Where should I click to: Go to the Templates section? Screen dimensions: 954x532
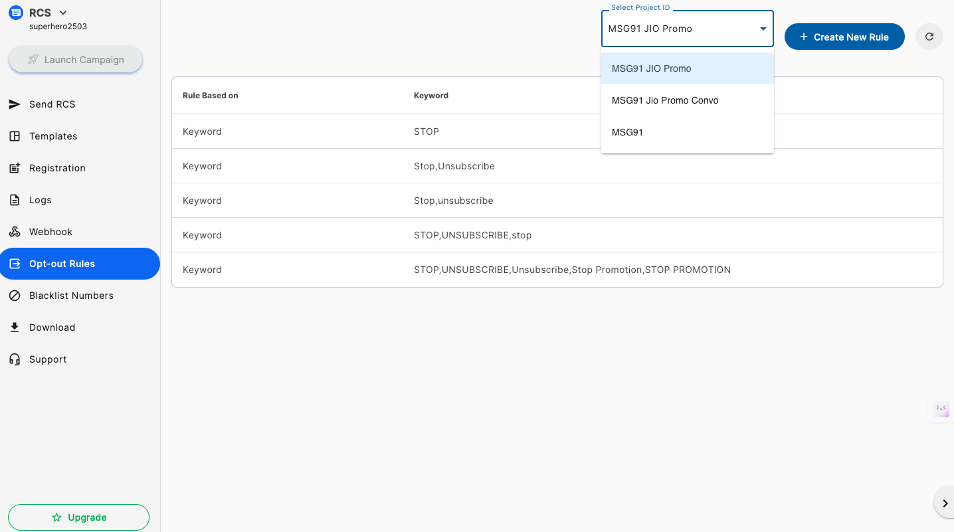[x=80, y=136]
